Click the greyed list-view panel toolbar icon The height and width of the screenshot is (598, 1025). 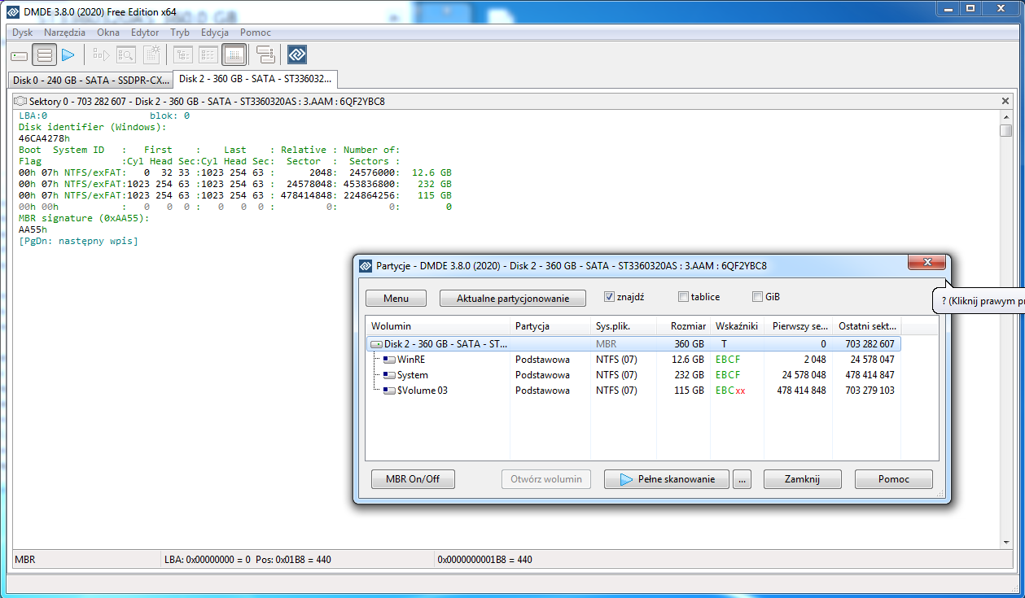click(x=208, y=55)
